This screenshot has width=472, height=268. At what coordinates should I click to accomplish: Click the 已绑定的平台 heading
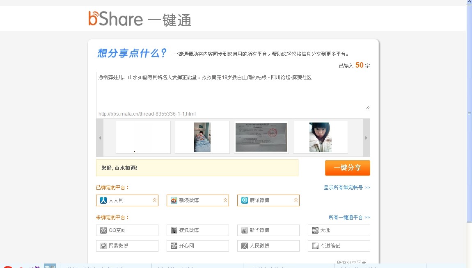(112, 188)
